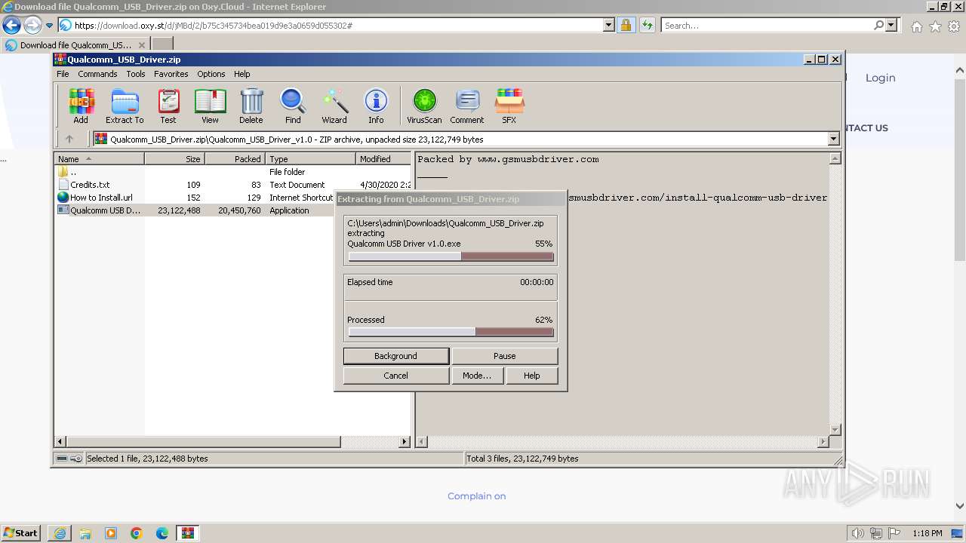The image size is (966, 543).
Task: Click the Extract To toolbar icon
Action: pyautogui.click(x=125, y=106)
